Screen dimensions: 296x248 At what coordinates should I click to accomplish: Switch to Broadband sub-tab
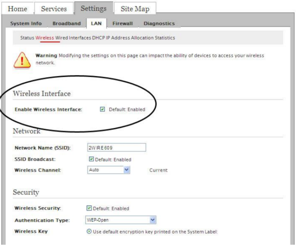coord(66,23)
